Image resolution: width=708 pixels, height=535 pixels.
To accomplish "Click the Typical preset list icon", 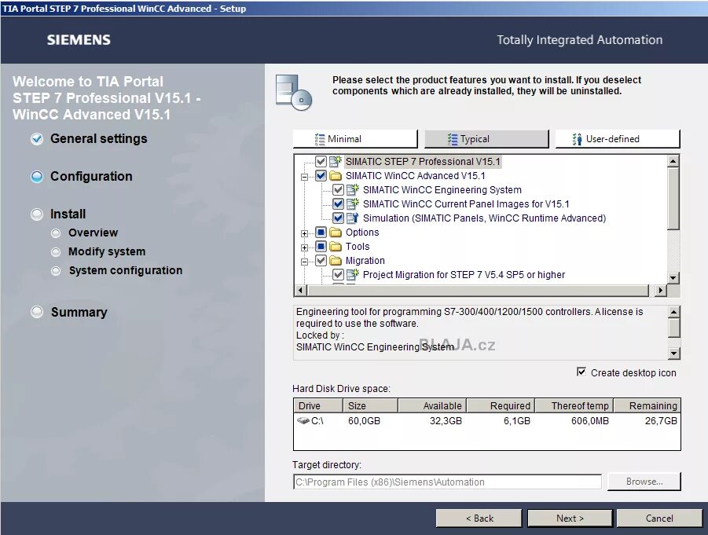I will [453, 139].
